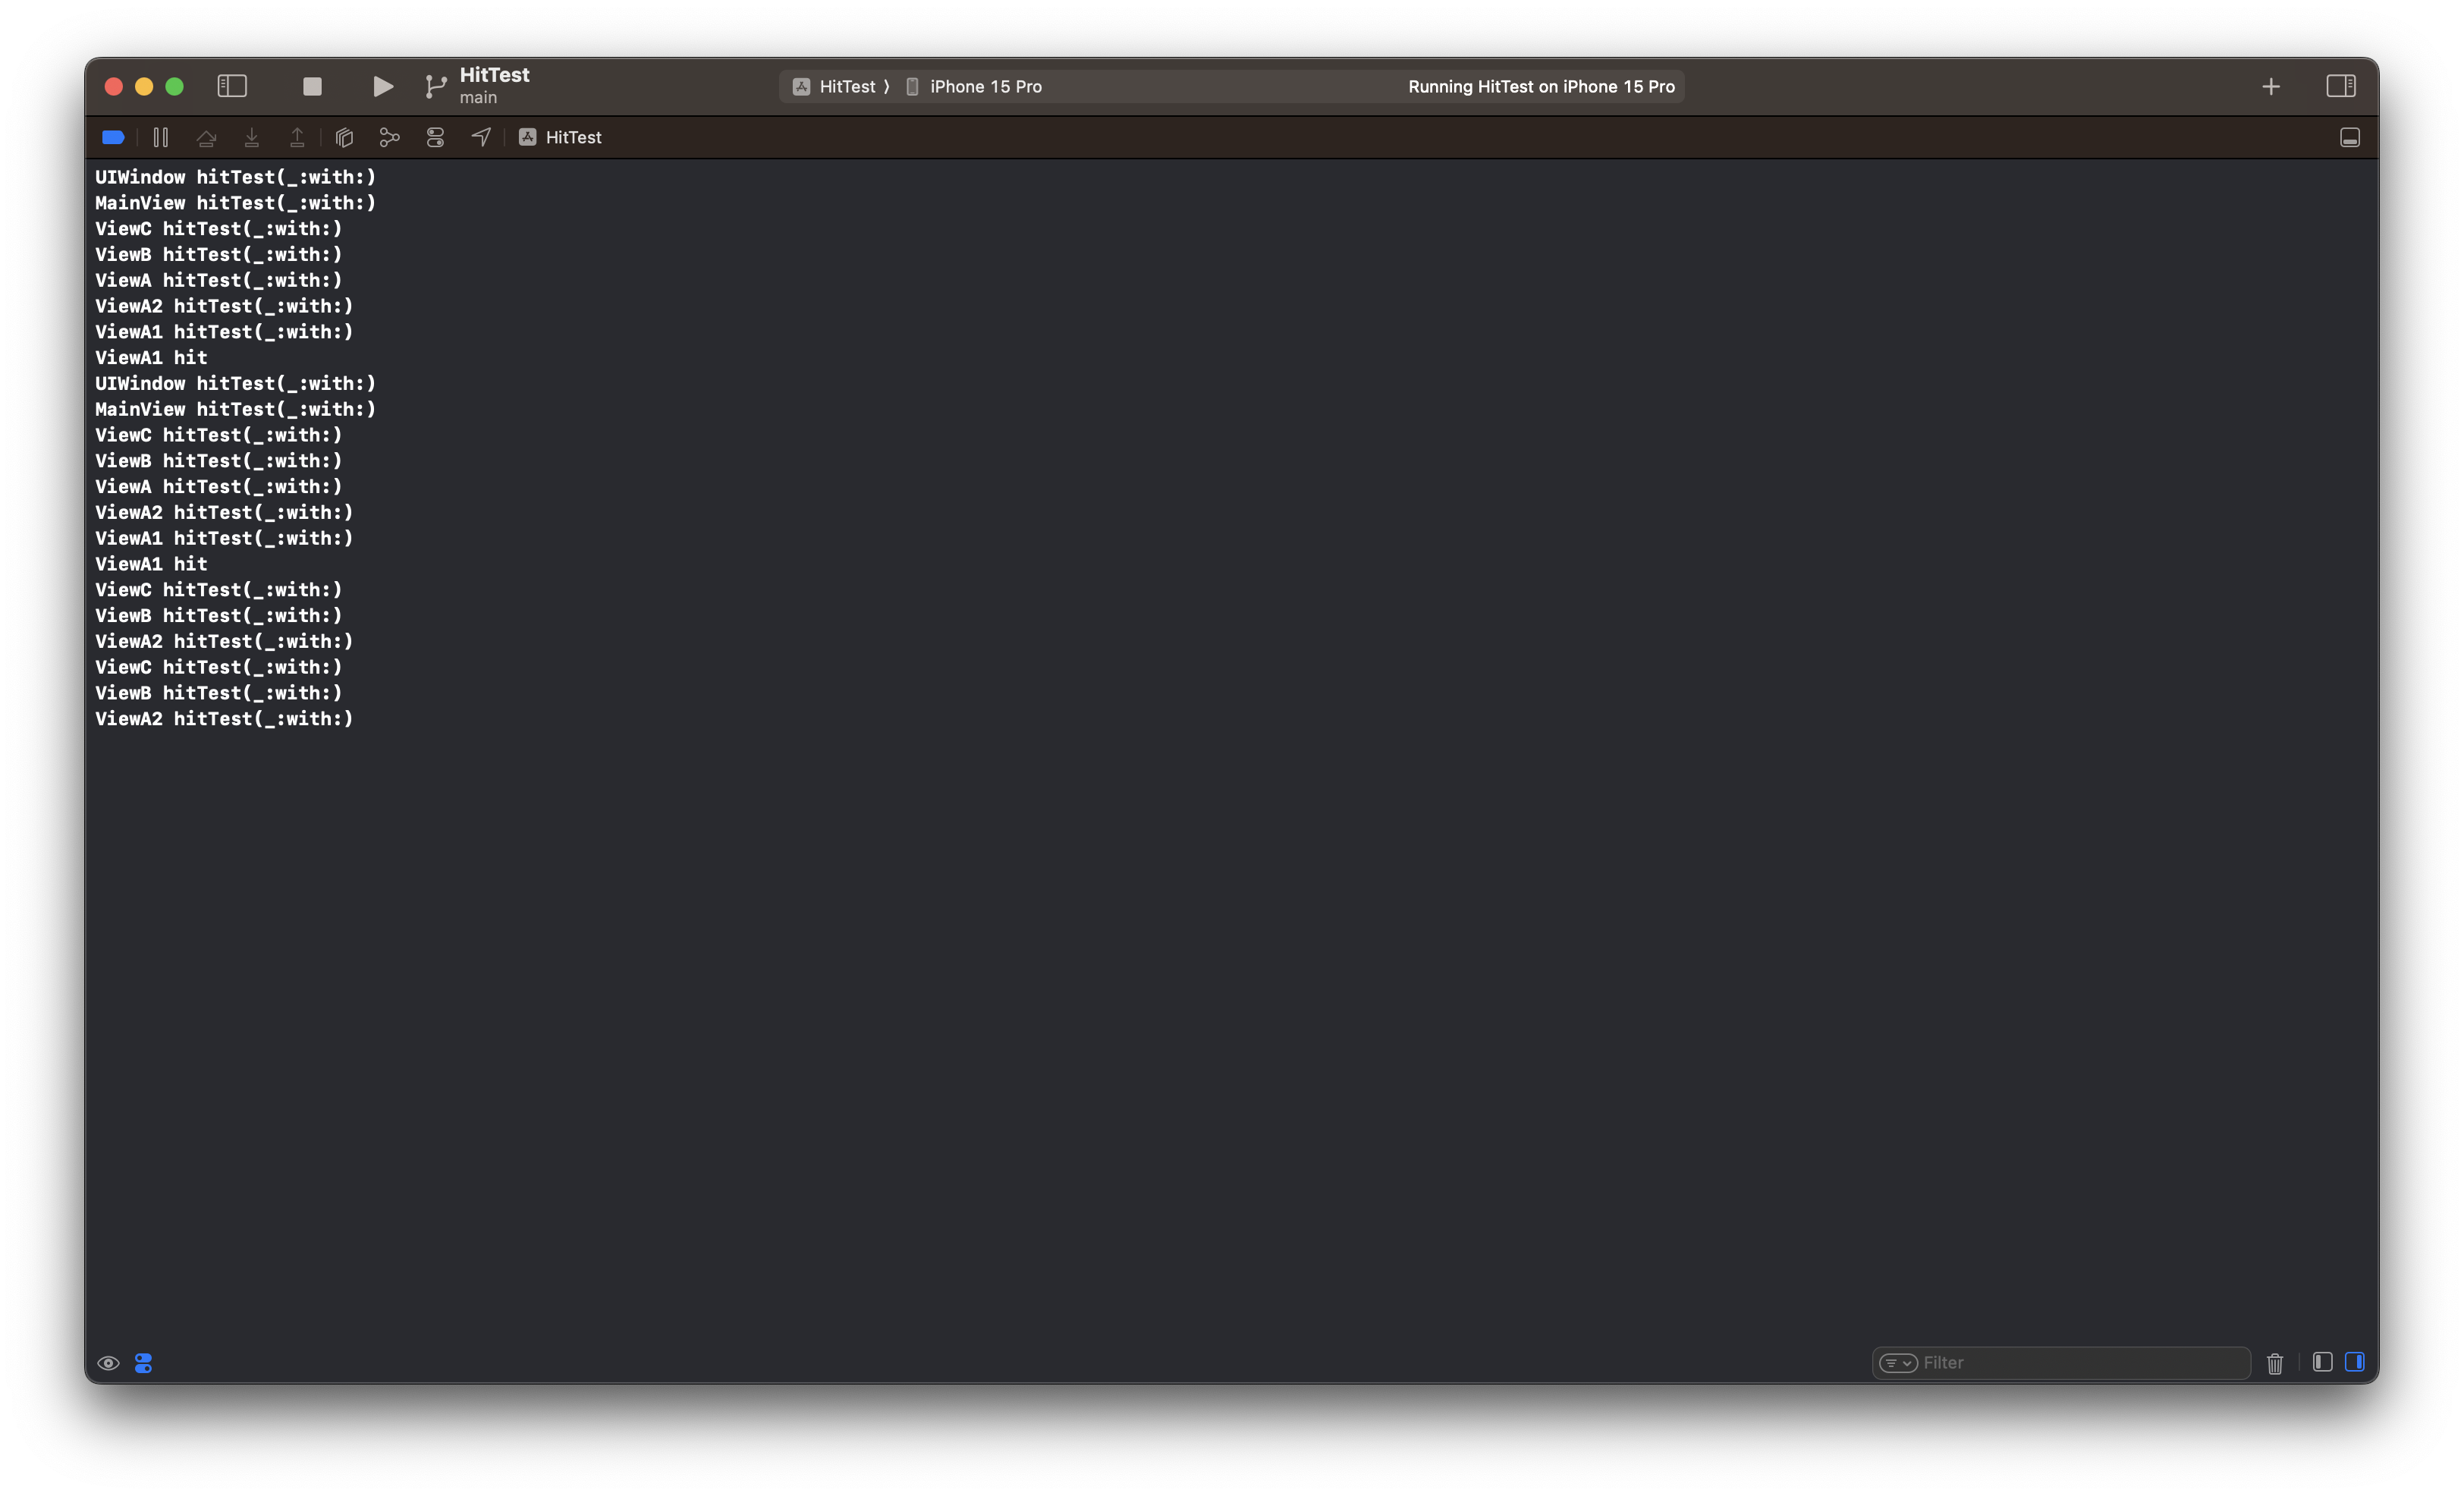Click the Step Into debug button
Image resolution: width=2464 pixels, height=1496 pixels.
pos(252,137)
